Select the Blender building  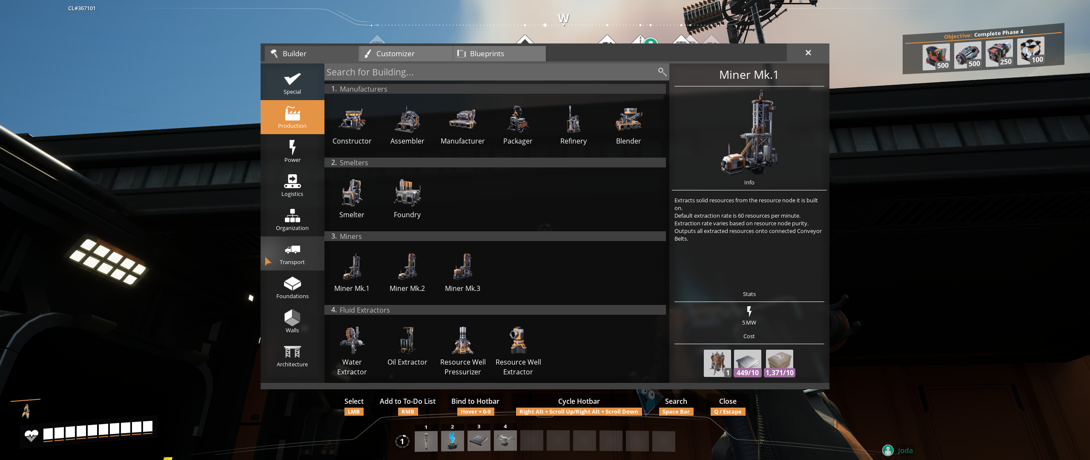628,125
